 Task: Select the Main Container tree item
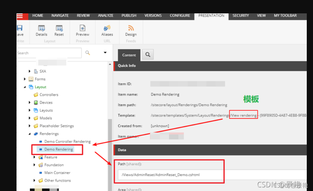(x=57, y=173)
